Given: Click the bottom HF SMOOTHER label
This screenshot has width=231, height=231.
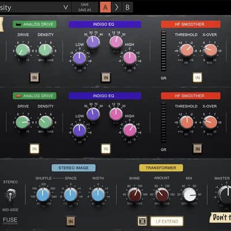Looking at the screenshot, I should (191, 96).
